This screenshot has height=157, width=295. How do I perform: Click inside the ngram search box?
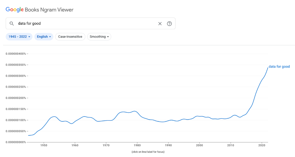77,23
